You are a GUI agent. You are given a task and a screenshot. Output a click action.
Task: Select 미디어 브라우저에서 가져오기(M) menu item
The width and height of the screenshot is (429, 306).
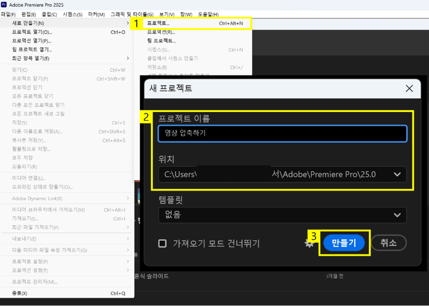coord(67,210)
